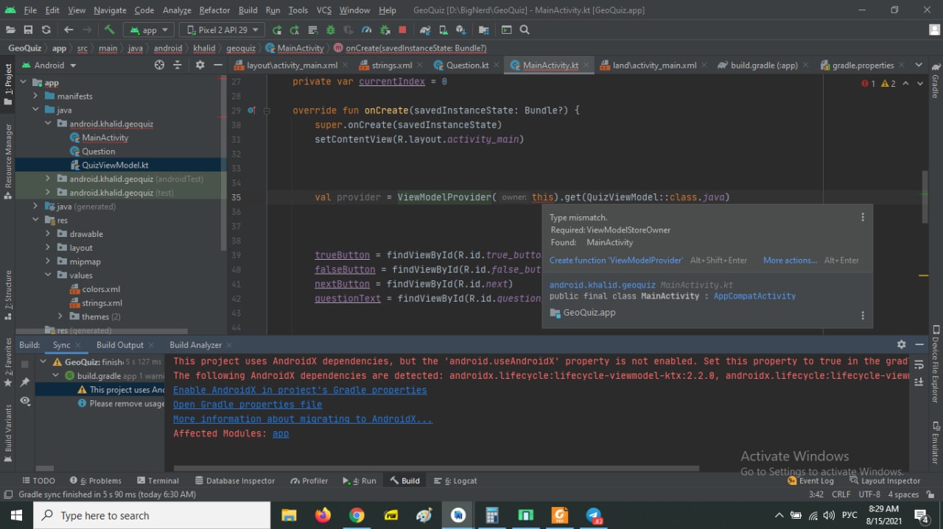Click the Profile app gauge icon
This screenshot has height=529, width=943.
[366, 30]
